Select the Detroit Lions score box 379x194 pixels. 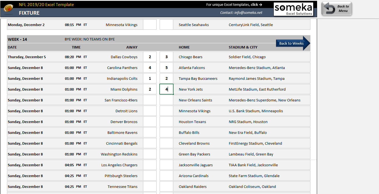(150, 111)
